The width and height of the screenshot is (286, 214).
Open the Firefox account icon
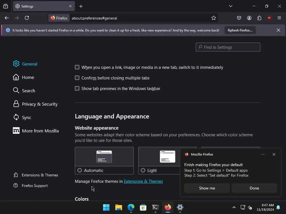click(249, 18)
